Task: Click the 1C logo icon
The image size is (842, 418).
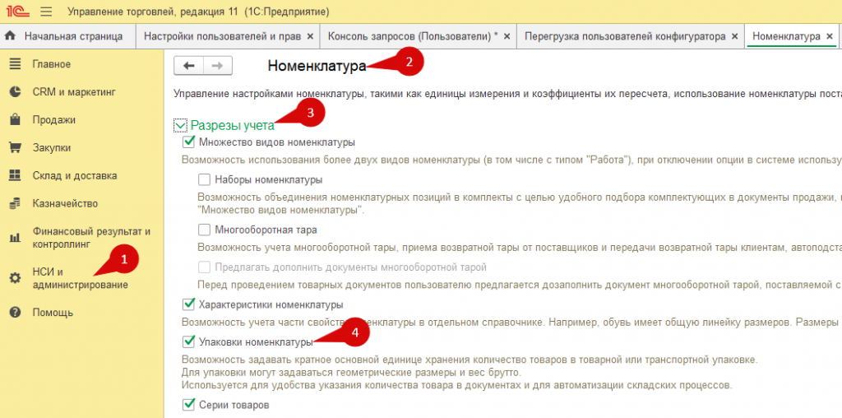Action: 18,12
